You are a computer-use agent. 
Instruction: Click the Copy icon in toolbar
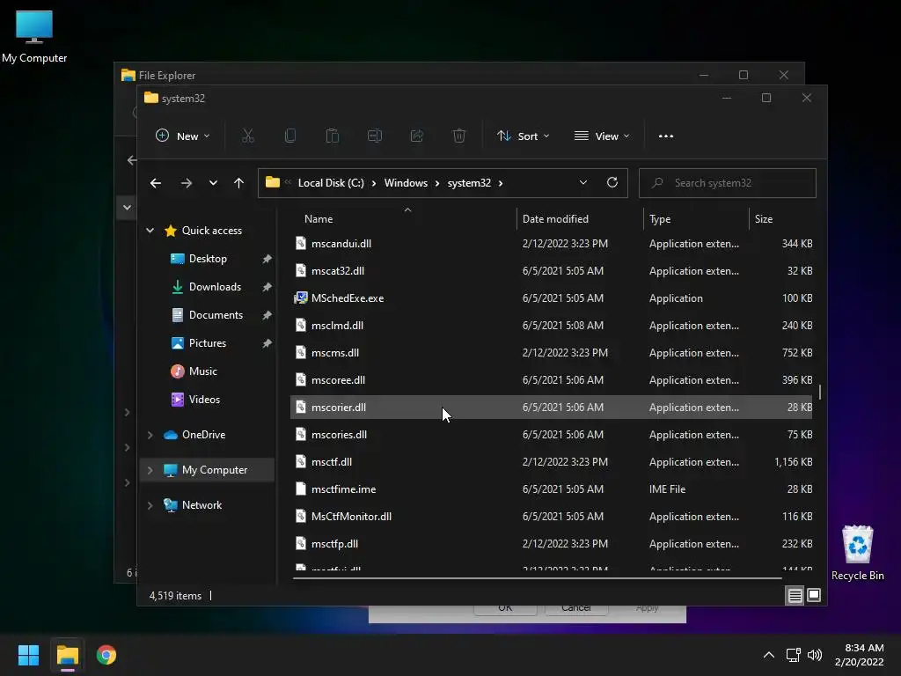tap(290, 136)
